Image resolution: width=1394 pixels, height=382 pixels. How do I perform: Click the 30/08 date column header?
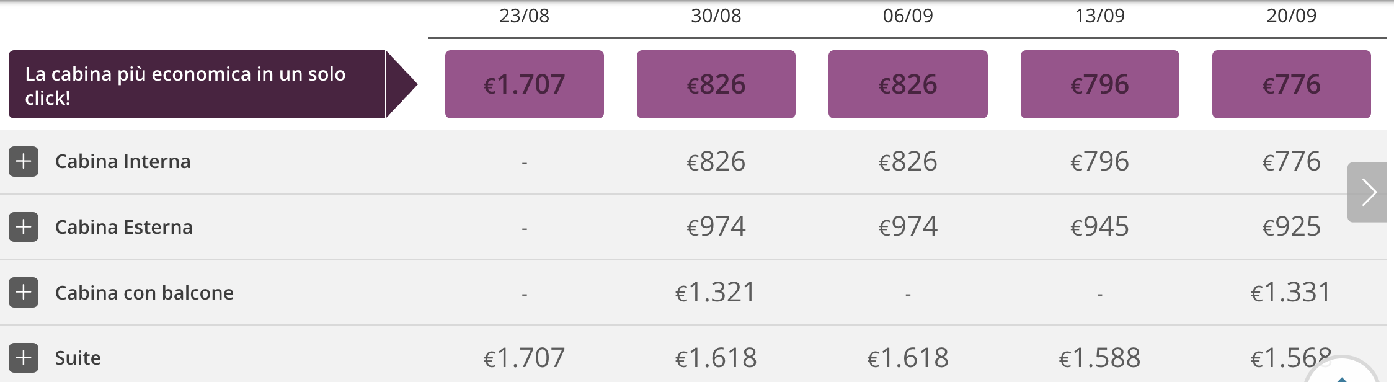tap(716, 16)
